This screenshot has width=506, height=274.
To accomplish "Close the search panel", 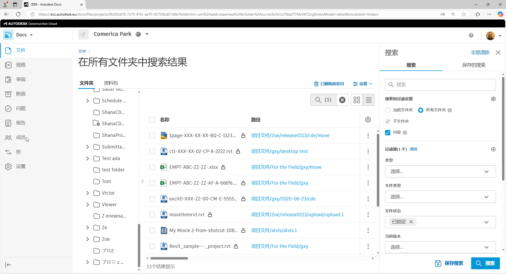I will (498, 52).
